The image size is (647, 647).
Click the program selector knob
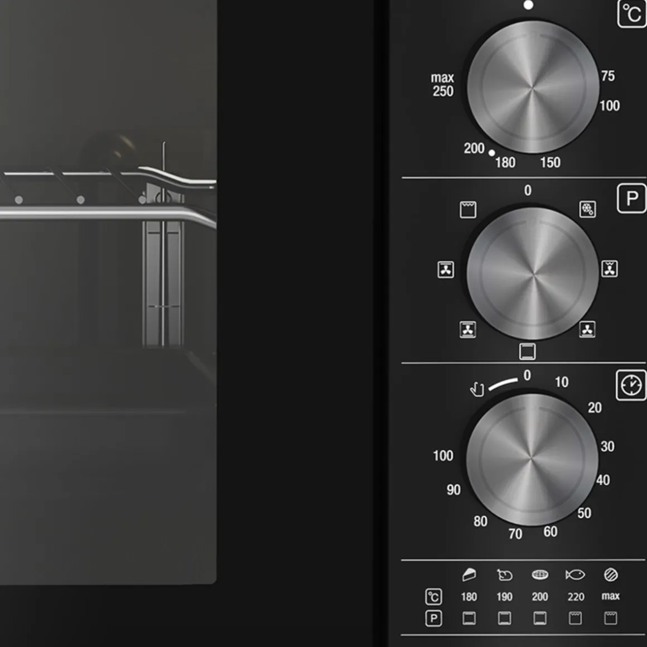tap(533, 274)
